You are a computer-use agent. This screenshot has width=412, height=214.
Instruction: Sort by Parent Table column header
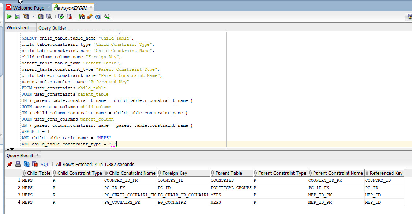coord(231,173)
